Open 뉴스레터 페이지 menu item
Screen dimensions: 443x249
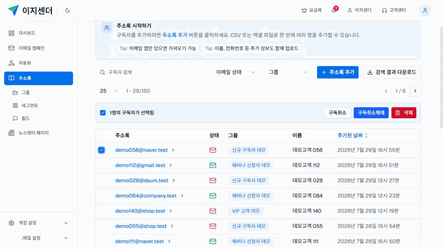tap(39, 133)
